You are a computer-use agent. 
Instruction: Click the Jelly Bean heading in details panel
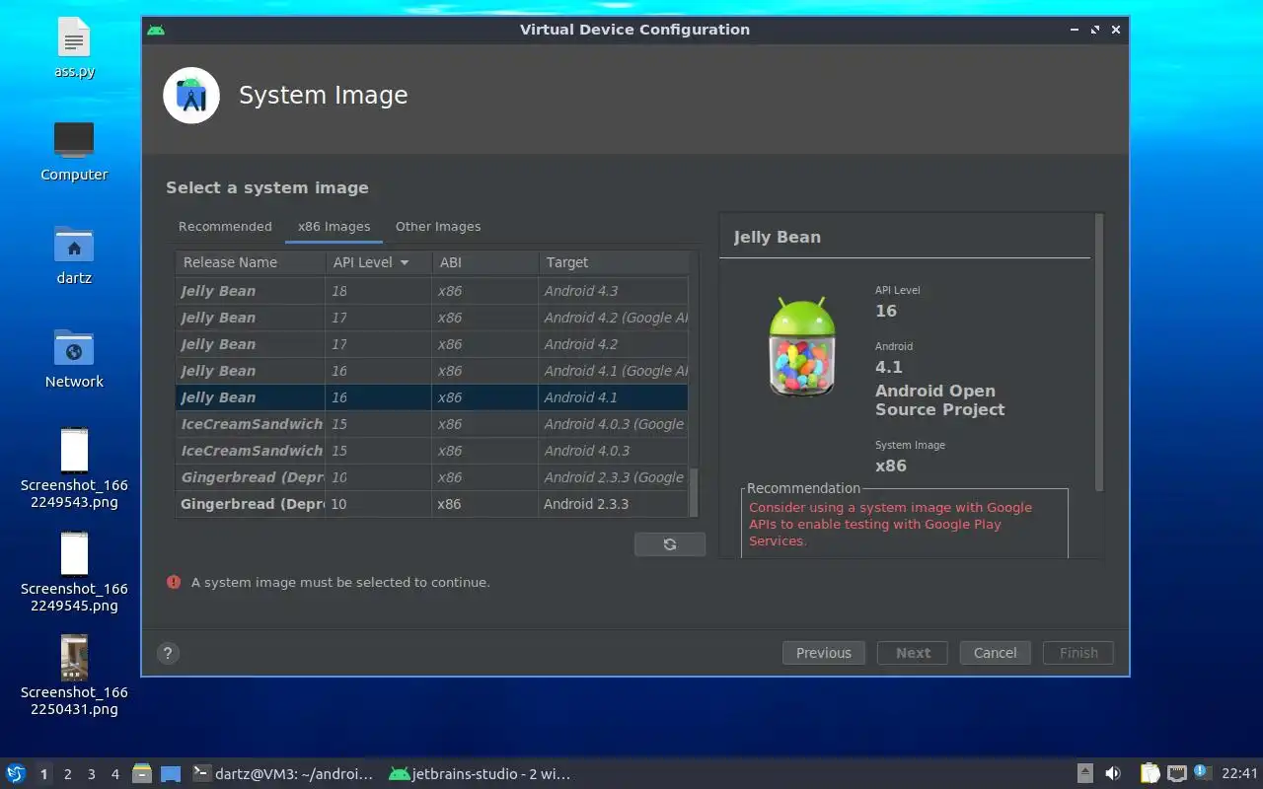[777, 237]
